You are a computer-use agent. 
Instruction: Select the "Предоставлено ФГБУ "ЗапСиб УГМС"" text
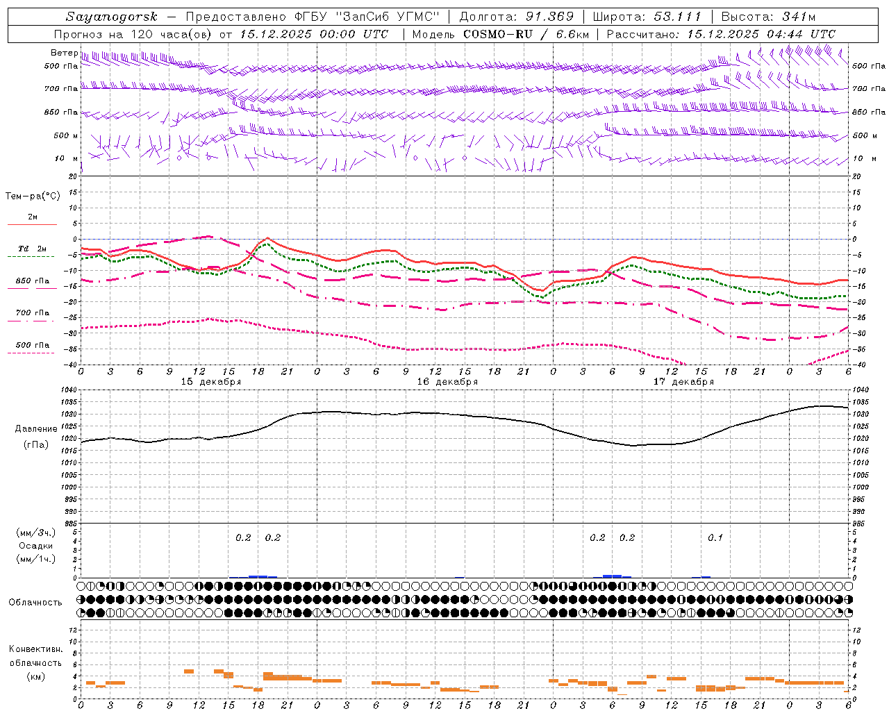click(x=313, y=17)
